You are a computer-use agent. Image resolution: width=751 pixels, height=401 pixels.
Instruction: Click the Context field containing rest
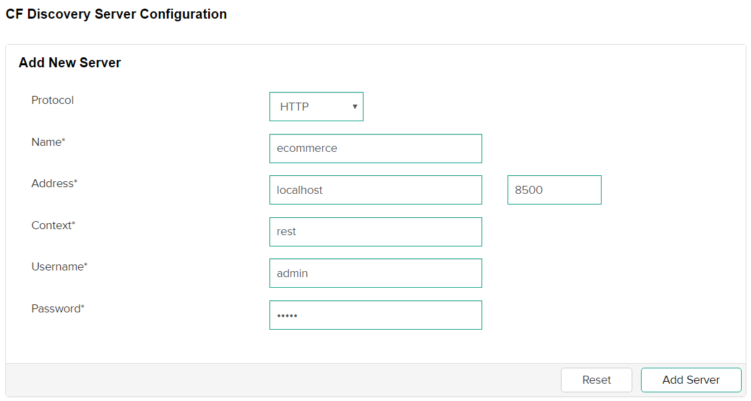point(375,232)
